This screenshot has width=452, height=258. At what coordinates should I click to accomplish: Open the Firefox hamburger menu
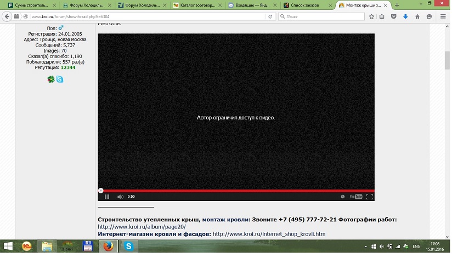443,16
